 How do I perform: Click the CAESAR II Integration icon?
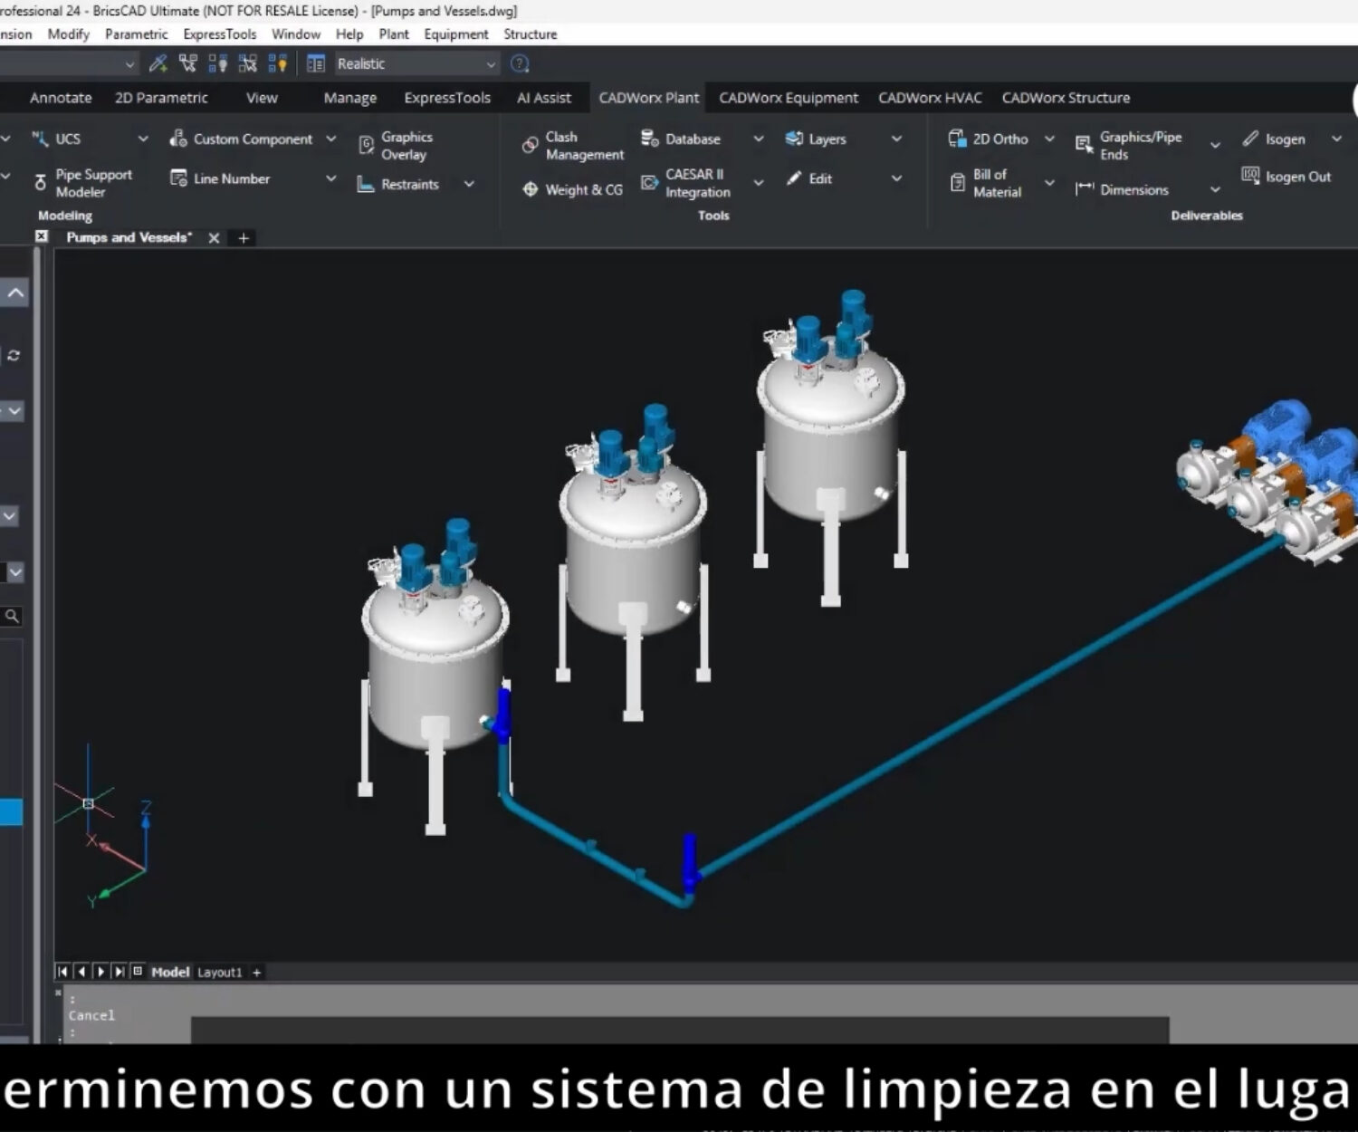tap(649, 183)
